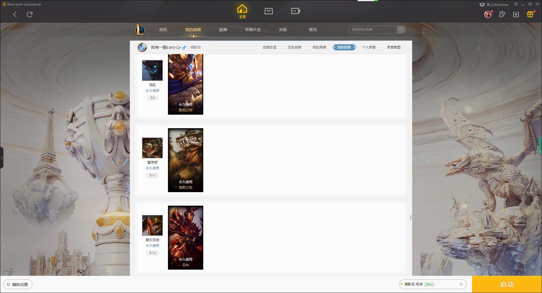Restore down the WeGame window

530,4
